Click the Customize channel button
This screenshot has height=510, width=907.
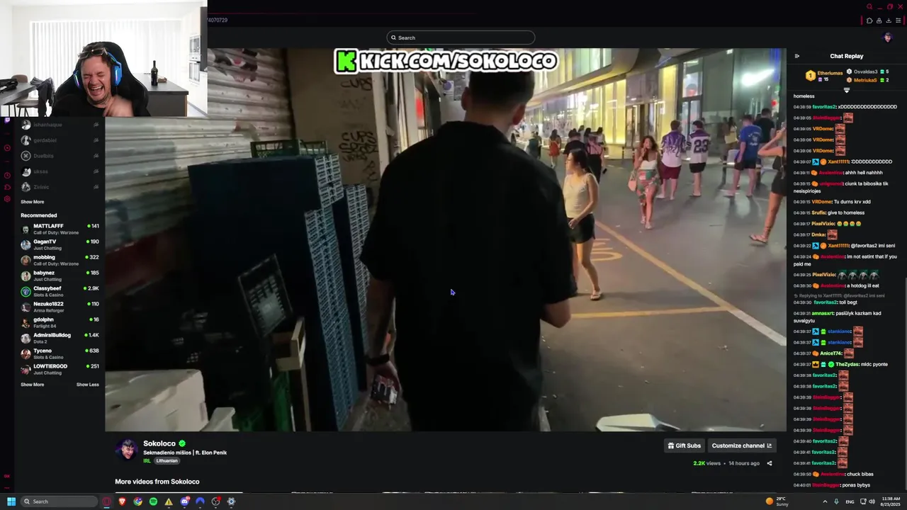coord(742,446)
